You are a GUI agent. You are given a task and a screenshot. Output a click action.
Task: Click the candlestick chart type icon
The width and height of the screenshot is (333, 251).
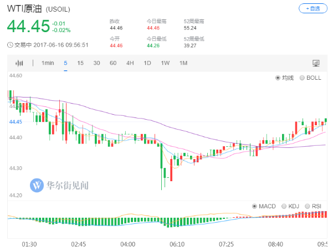[19, 63]
